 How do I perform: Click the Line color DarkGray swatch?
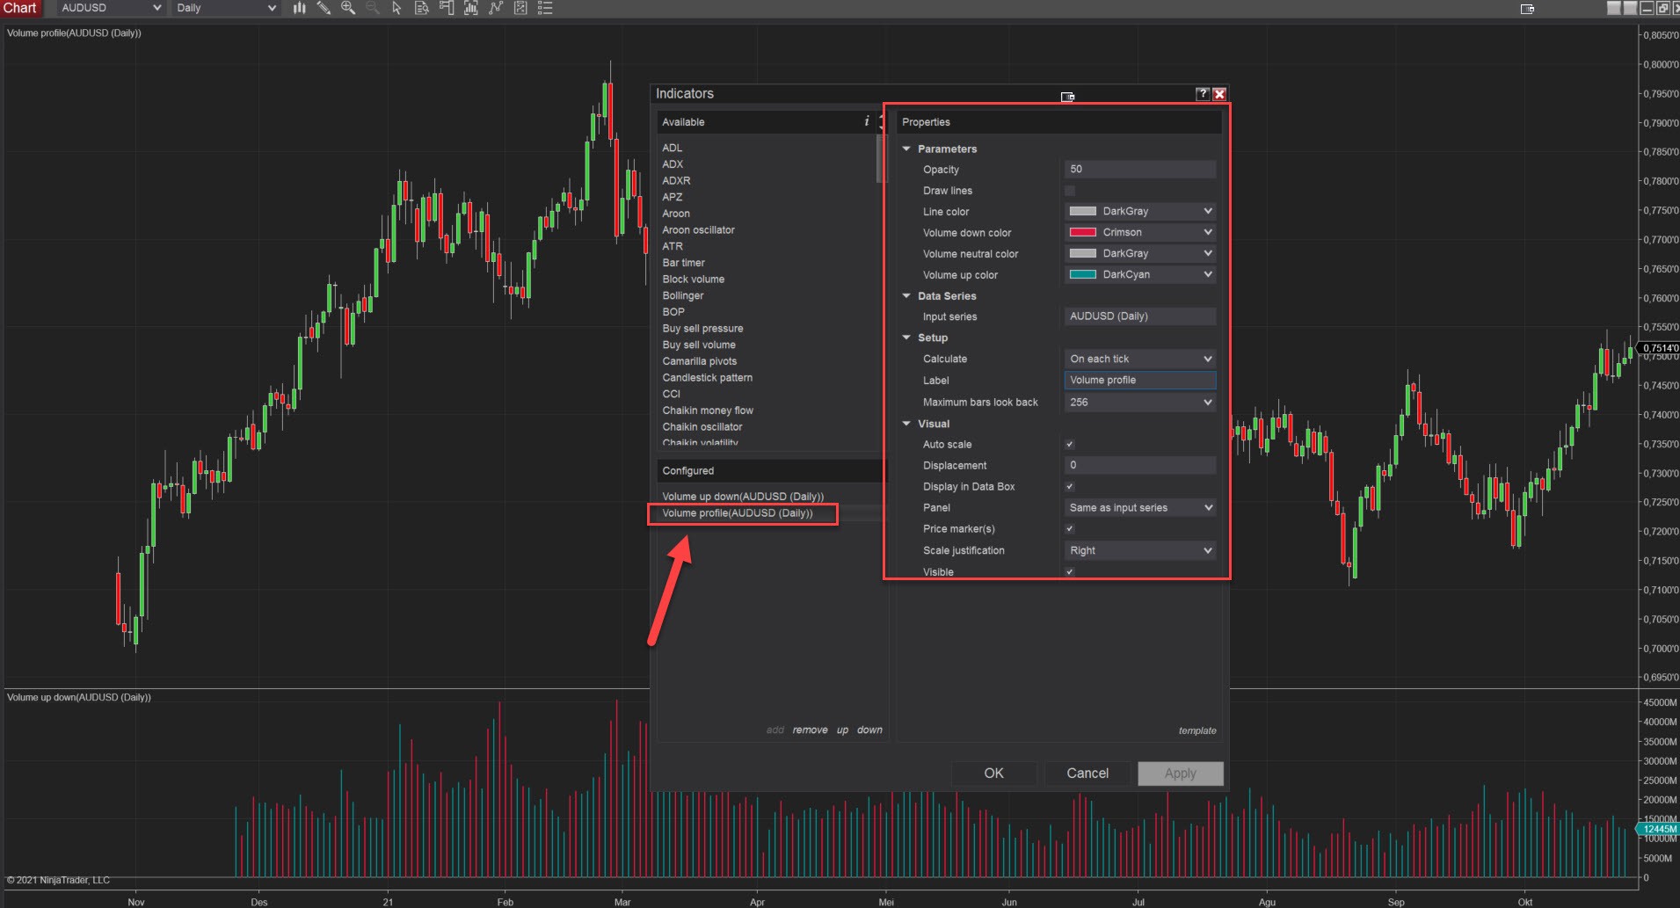[x=1082, y=212]
